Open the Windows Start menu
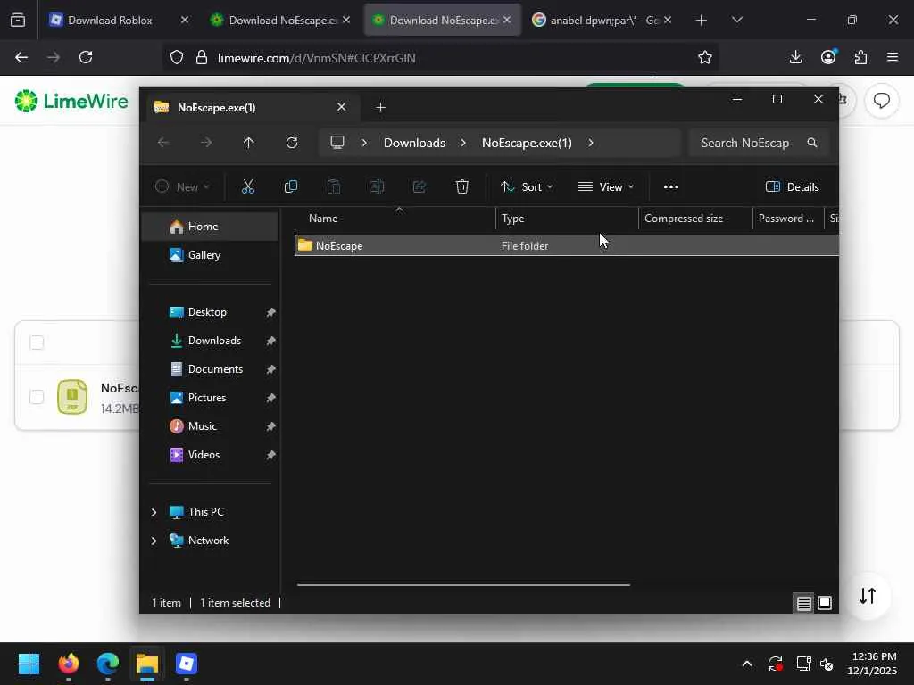Image resolution: width=914 pixels, height=685 pixels. (x=29, y=664)
